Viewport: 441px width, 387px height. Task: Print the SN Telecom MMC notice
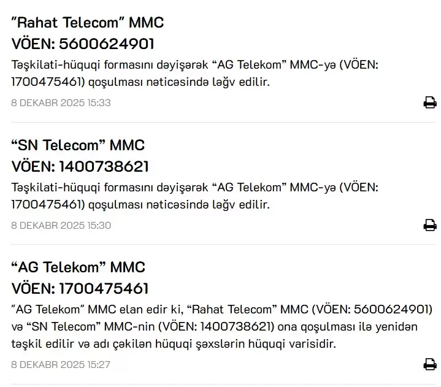coord(429,225)
